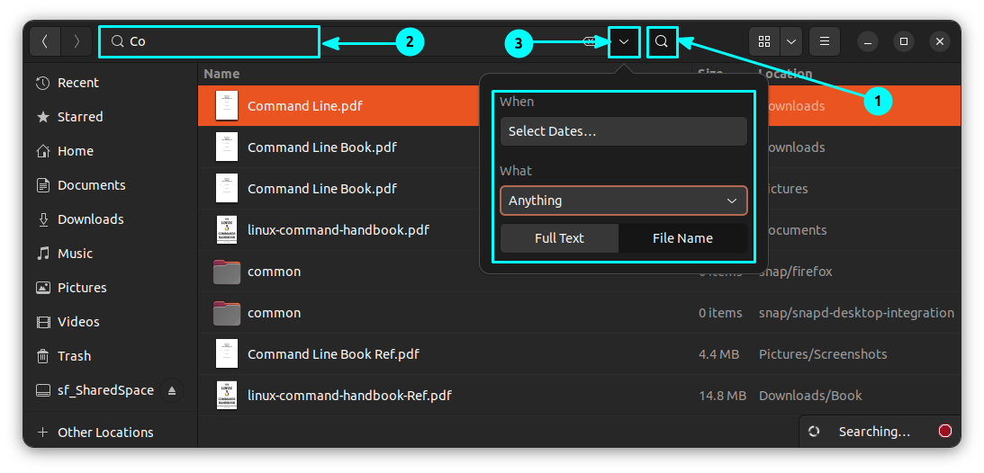
Task: Open Downloads in the sidebar
Action: coord(90,219)
